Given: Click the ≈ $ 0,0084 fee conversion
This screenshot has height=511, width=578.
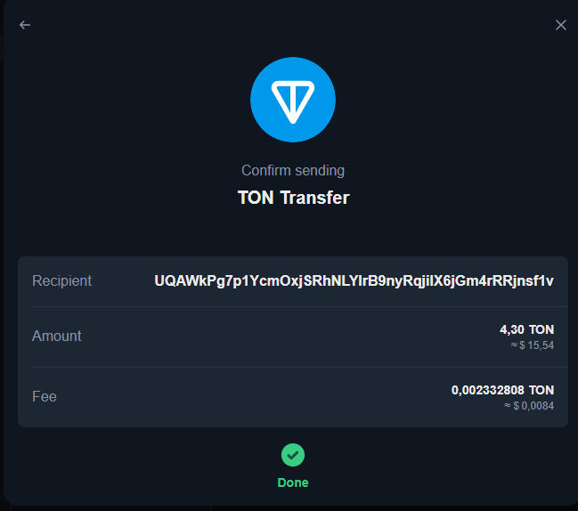Looking at the screenshot, I should pyautogui.click(x=529, y=406).
